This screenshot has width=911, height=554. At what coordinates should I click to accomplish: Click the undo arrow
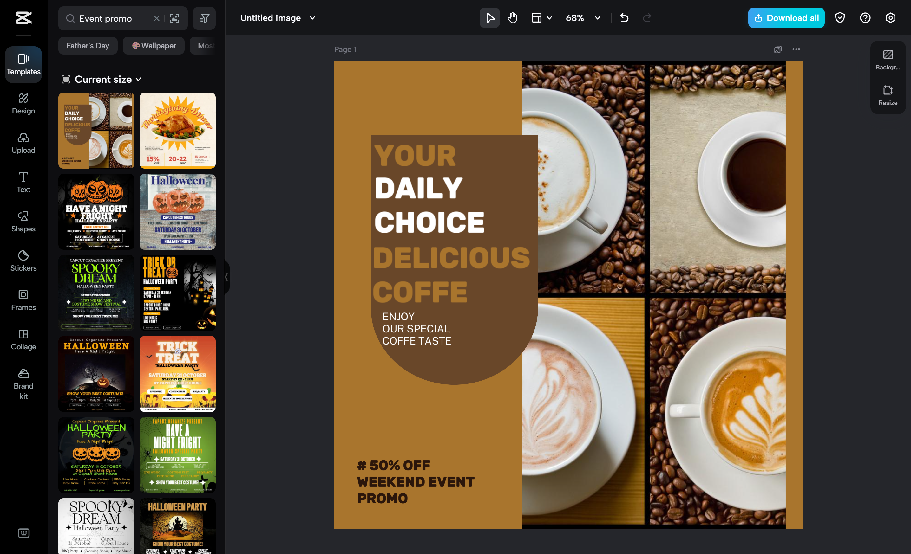[624, 18]
